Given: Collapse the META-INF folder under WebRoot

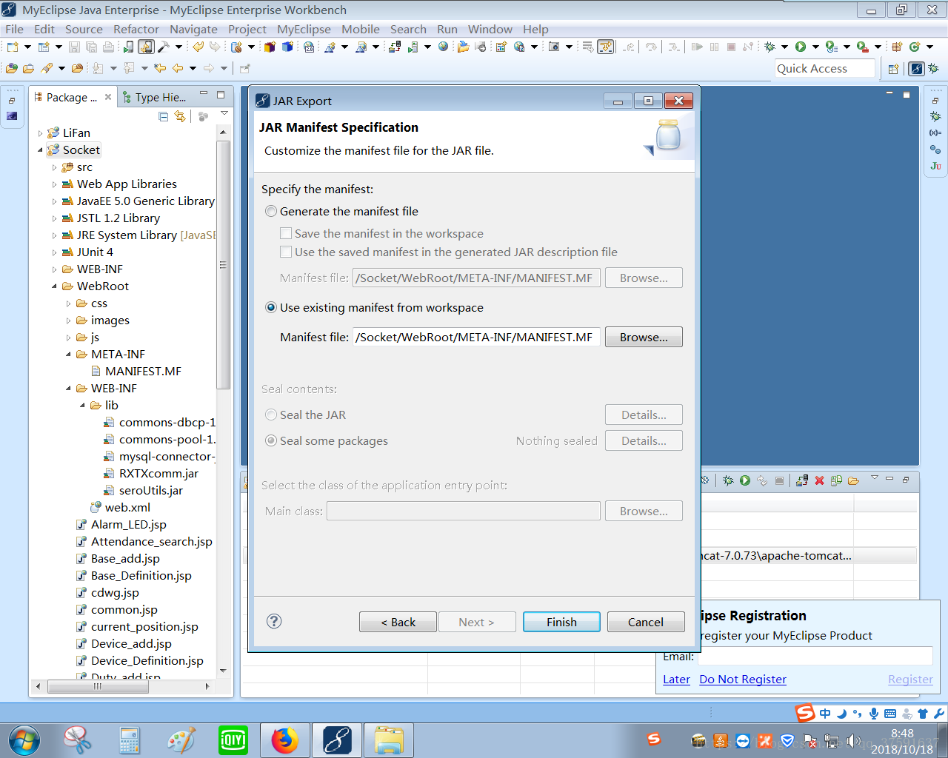Looking at the screenshot, I should (68, 355).
